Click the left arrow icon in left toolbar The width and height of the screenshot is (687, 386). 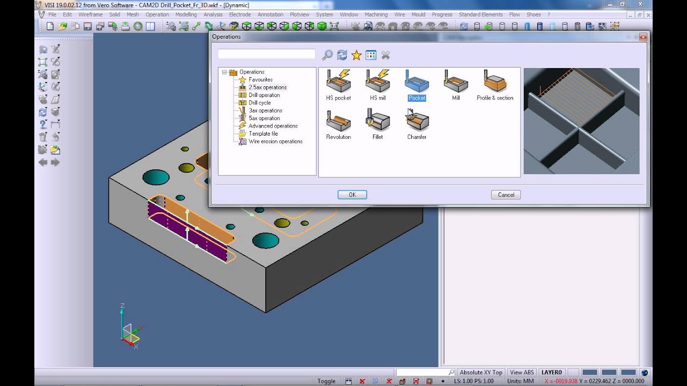click(x=43, y=162)
